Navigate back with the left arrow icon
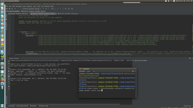The height and width of the screenshot is (108, 193). [15, 9]
